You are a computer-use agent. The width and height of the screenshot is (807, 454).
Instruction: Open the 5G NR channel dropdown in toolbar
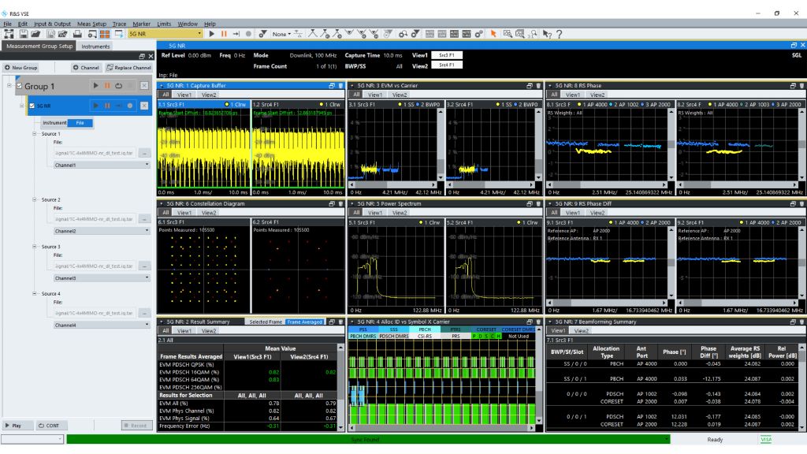165,34
